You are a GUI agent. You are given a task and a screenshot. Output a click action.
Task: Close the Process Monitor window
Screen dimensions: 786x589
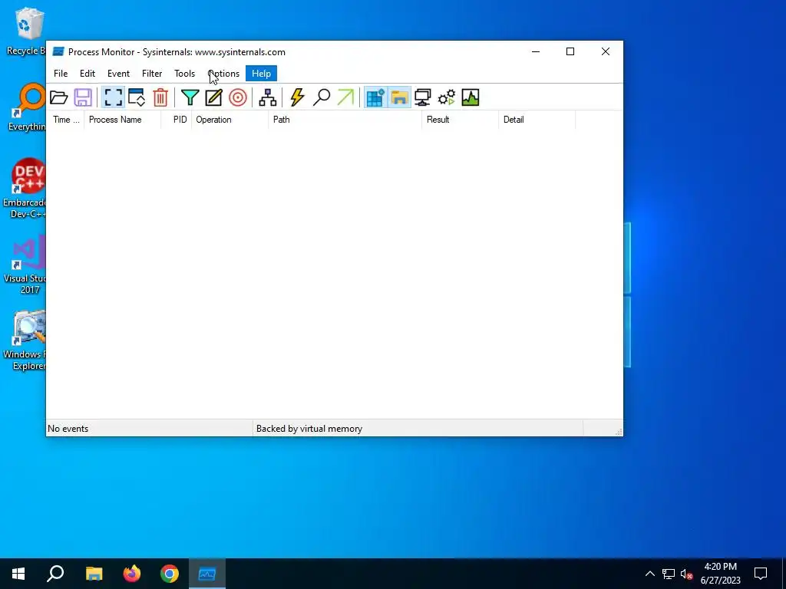pos(606,51)
